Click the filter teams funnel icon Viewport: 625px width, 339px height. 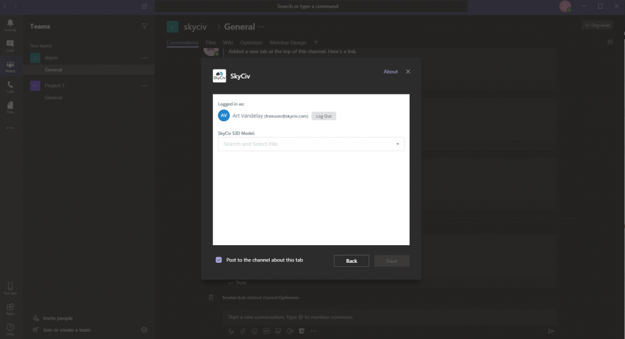click(x=144, y=26)
